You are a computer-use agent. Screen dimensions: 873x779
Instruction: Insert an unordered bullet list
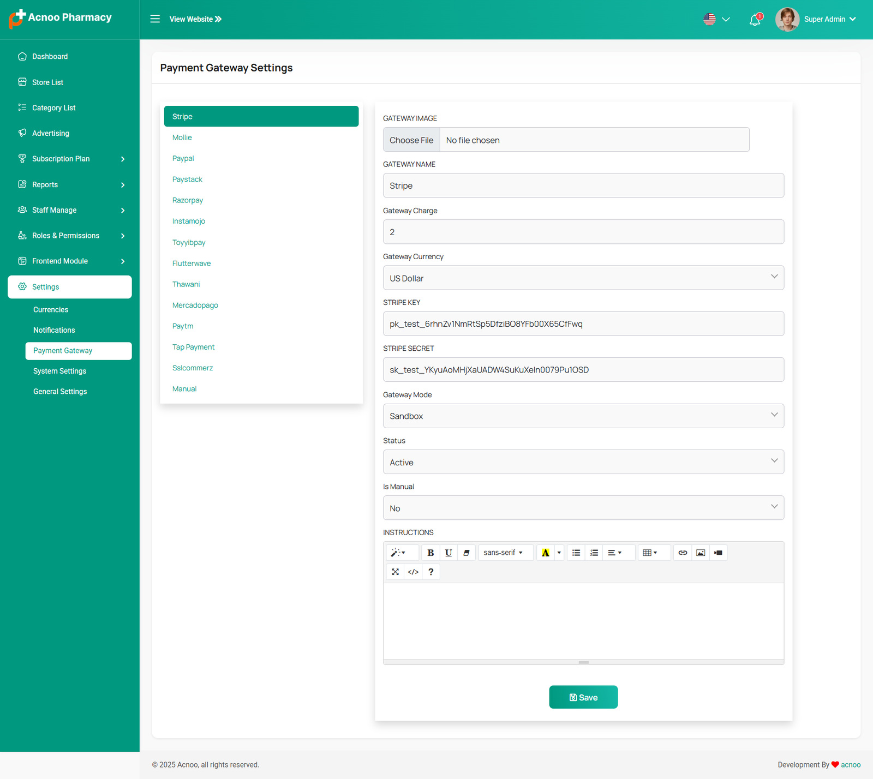[576, 553]
